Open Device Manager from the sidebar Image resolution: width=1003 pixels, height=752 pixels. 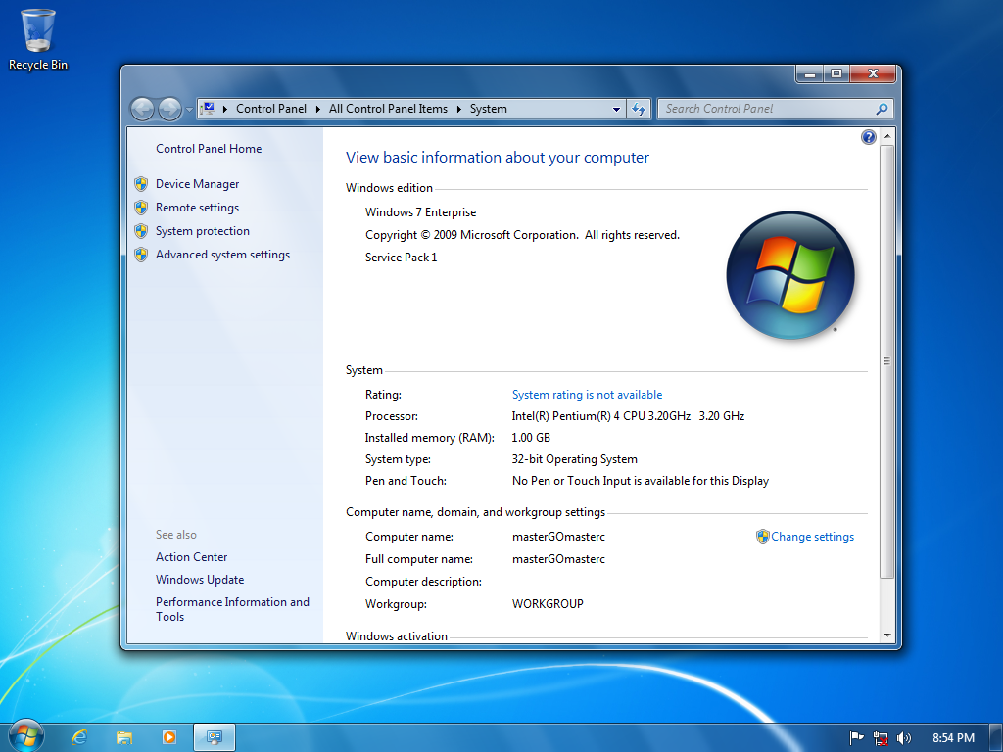[197, 183]
